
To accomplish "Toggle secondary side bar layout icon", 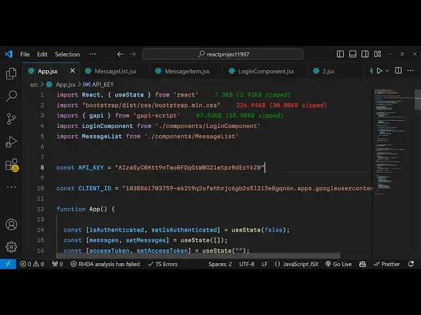I will (x=365, y=54).
